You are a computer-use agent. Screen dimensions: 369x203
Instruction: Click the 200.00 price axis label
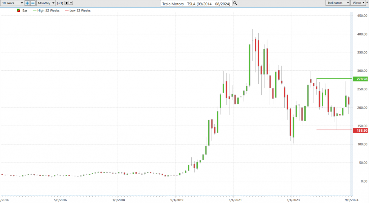tap(362, 108)
